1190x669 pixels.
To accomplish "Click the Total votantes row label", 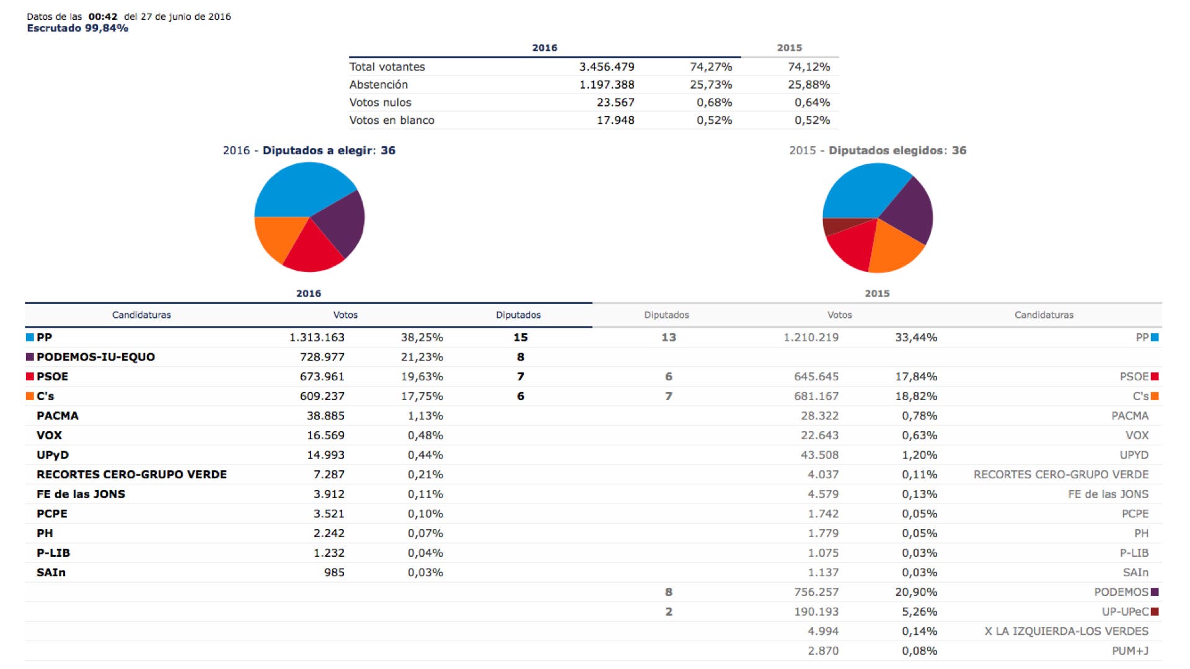I will [x=387, y=67].
